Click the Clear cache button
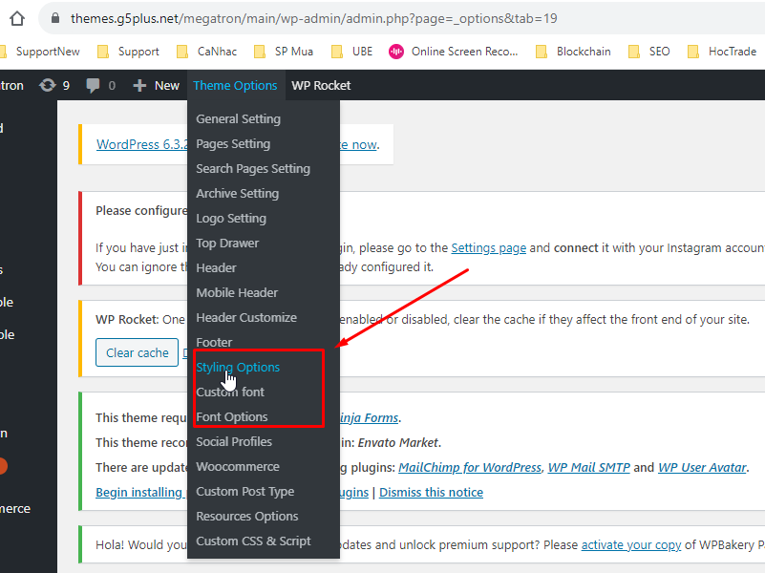This screenshot has width=765, height=573. coord(138,352)
